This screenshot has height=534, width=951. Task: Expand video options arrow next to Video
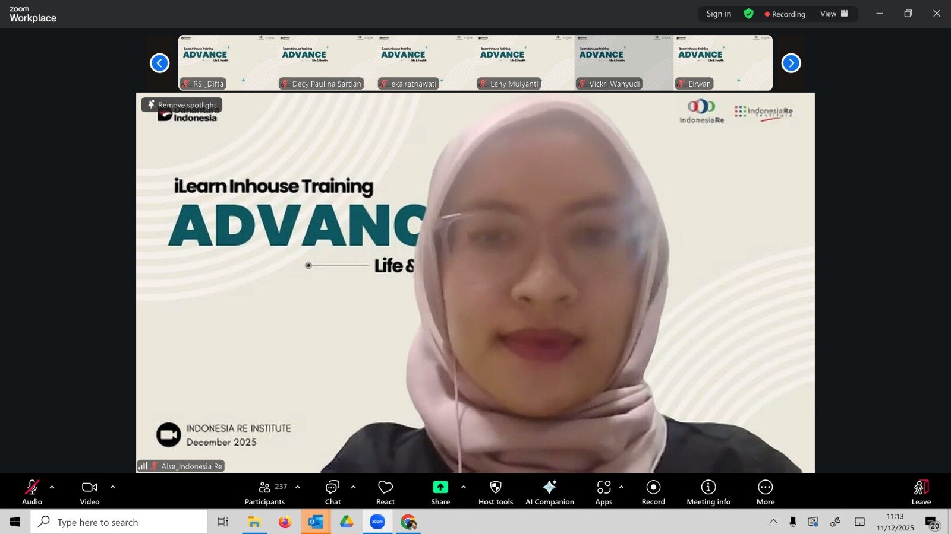click(113, 487)
